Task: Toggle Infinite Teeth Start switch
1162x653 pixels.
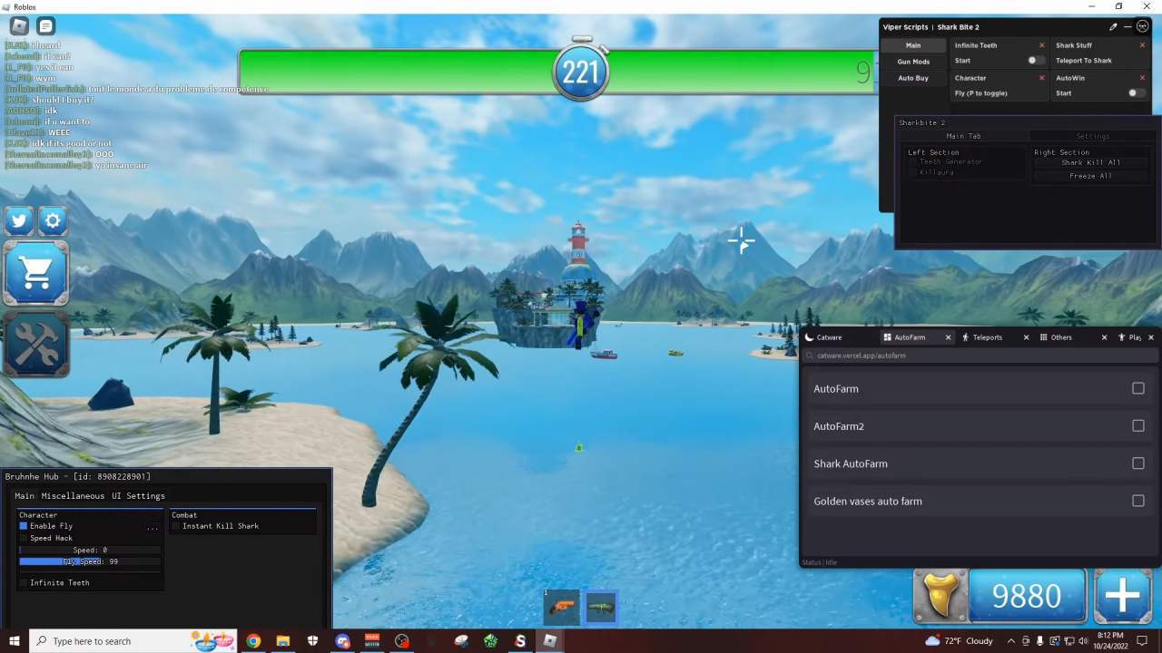Action: [x=1035, y=61]
